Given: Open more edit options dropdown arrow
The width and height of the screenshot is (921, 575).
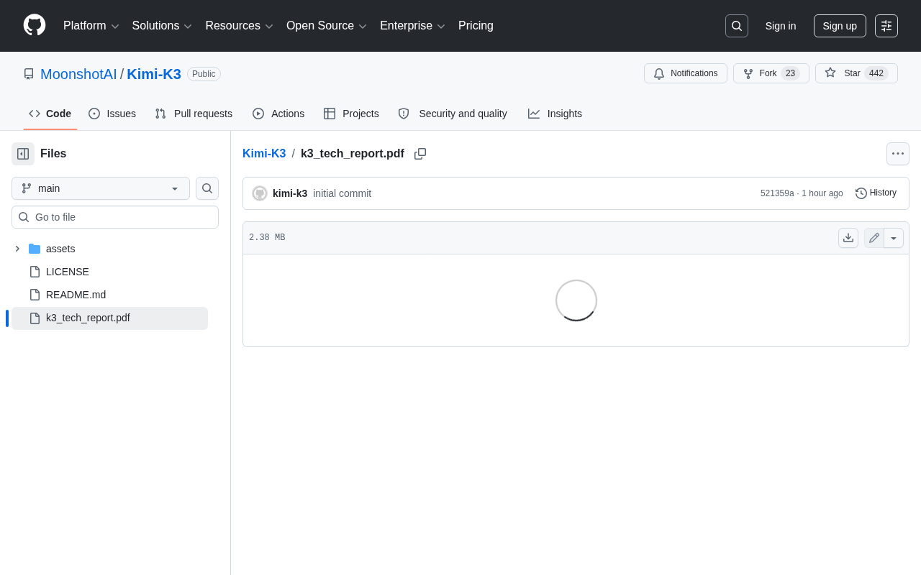Looking at the screenshot, I should 894,238.
